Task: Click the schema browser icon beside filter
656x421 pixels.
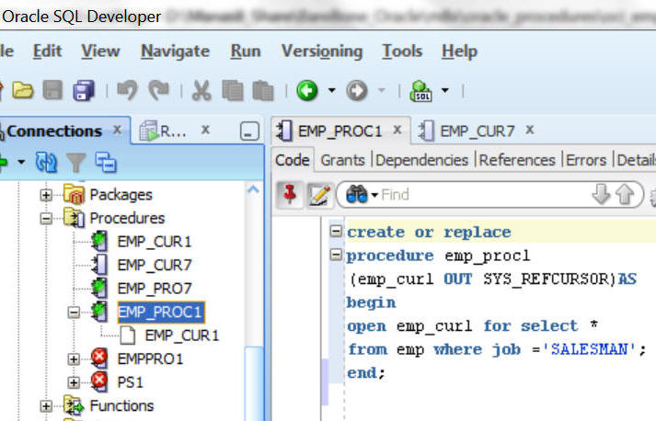Action: (106, 162)
